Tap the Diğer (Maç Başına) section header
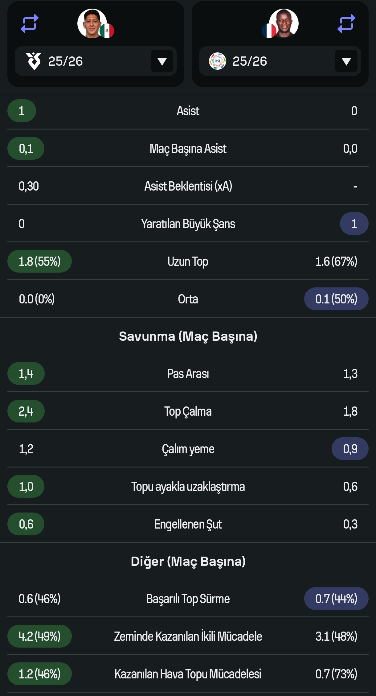 [x=188, y=561]
